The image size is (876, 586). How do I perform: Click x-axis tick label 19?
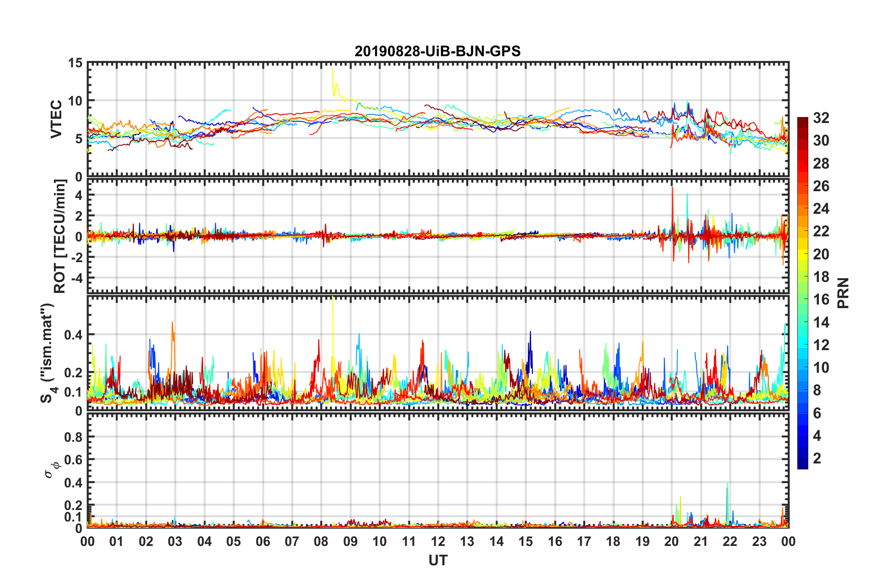click(x=642, y=541)
